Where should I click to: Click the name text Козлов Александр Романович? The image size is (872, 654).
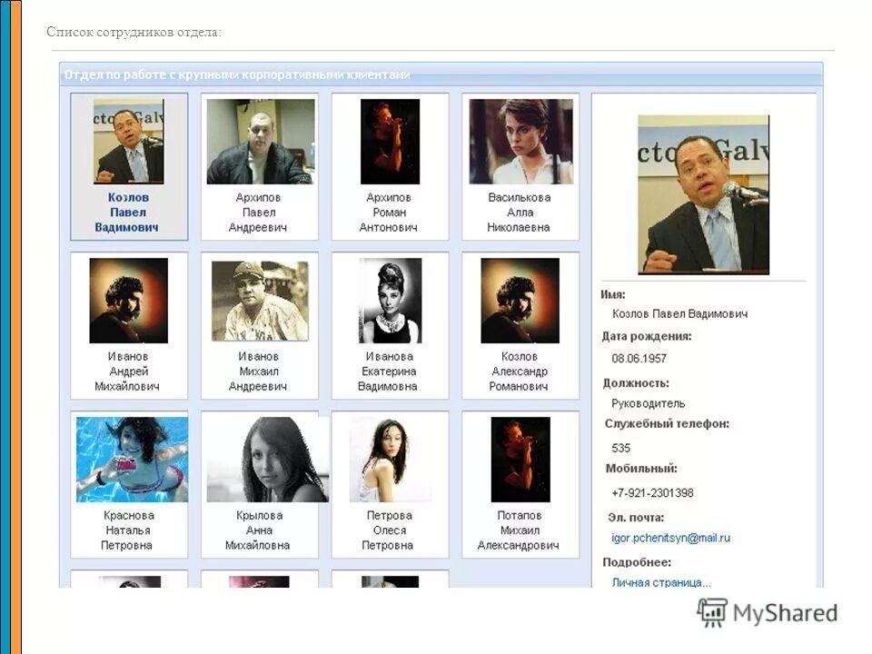[x=519, y=371]
